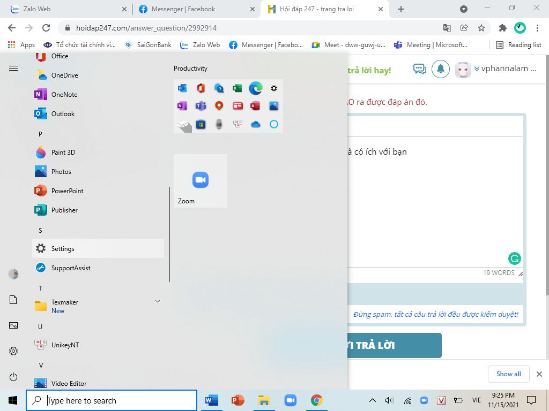This screenshot has height=411, width=549.
Task: Show hidden system tray icons chevron
Action: pyautogui.click(x=373, y=400)
